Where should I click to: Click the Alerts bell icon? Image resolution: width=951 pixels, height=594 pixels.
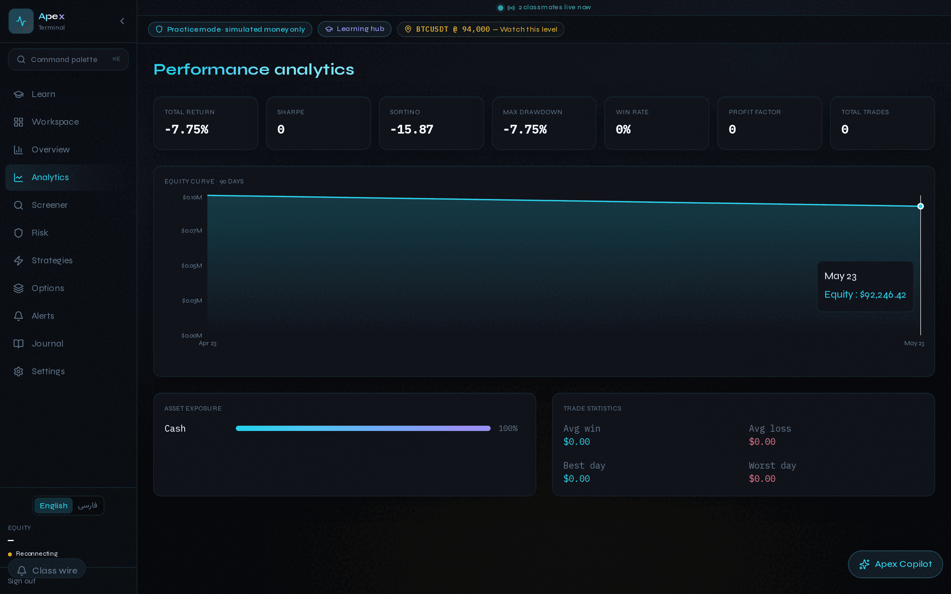(18, 316)
